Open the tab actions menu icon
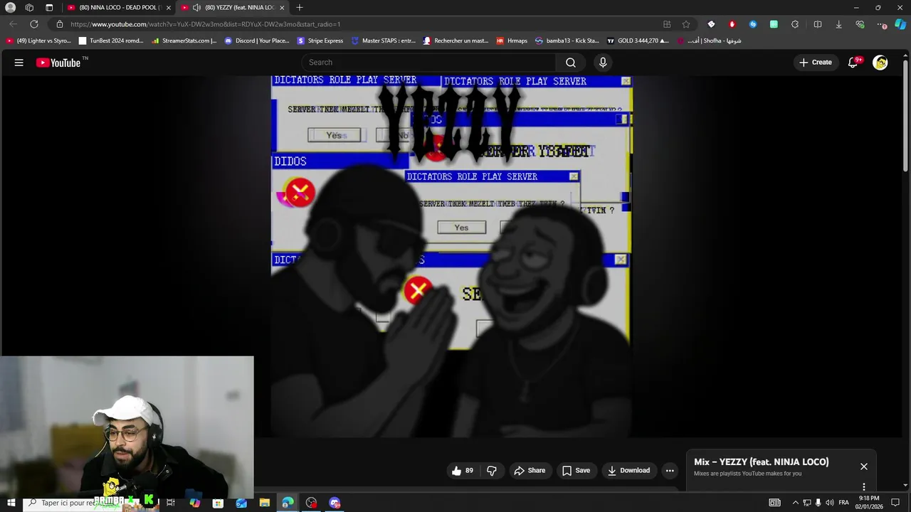Image resolution: width=911 pixels, height=512 pixels. click(49, 7)
